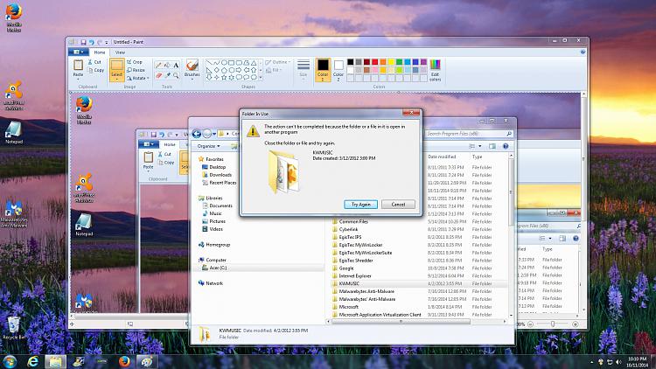This screenshot has width=656, height=369.
Task: Pick the Color picker eyedropper tool
Action: point(167,75)
